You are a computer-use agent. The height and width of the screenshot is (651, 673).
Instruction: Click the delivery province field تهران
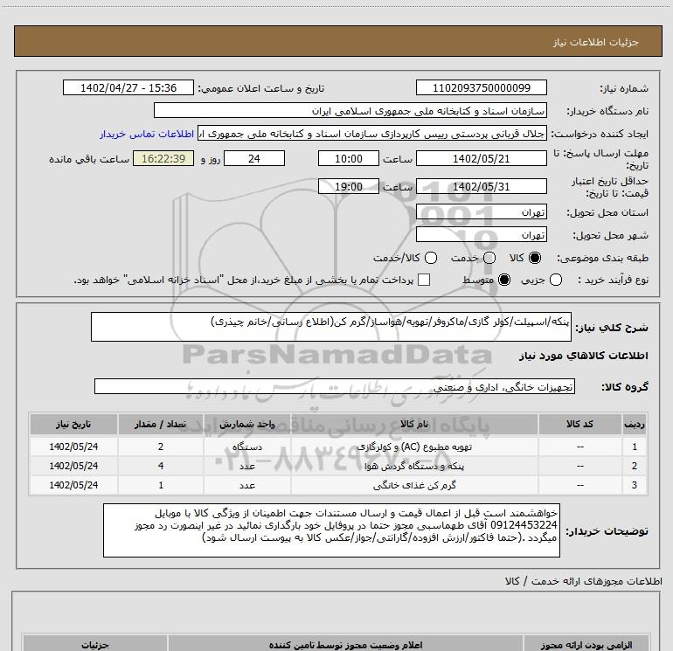[481, 212]
